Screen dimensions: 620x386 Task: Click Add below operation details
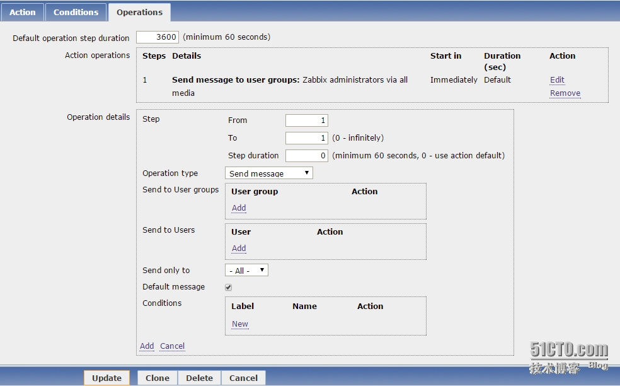coord(147,346)
